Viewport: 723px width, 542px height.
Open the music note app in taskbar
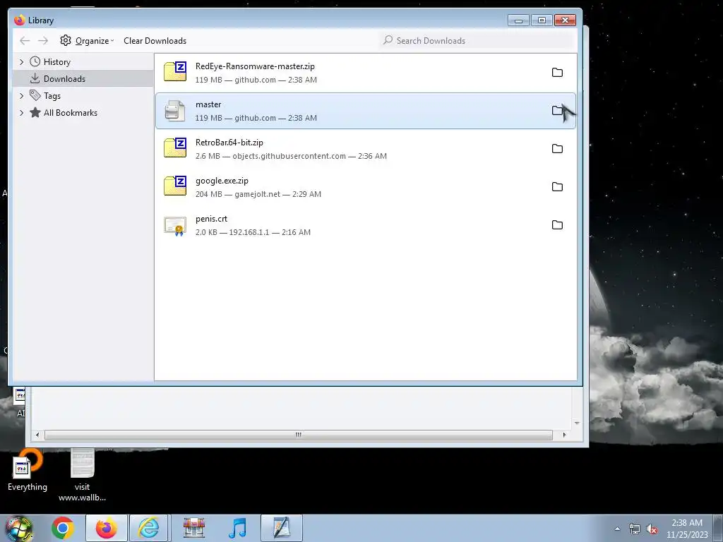237,528
